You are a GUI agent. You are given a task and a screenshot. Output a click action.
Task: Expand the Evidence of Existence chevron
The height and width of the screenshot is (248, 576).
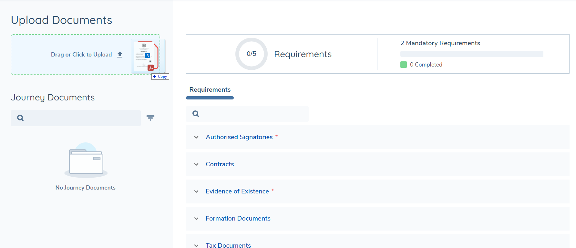196,191
